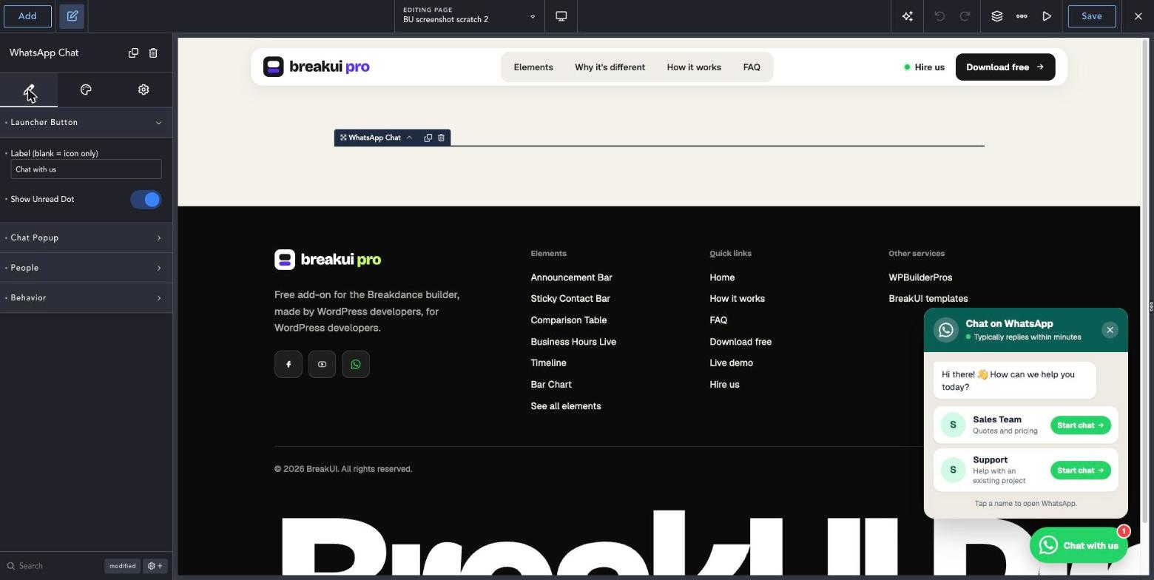1154x580 pixels.
Task: Expand the Chat Popup section
Action: pos(86,237)
